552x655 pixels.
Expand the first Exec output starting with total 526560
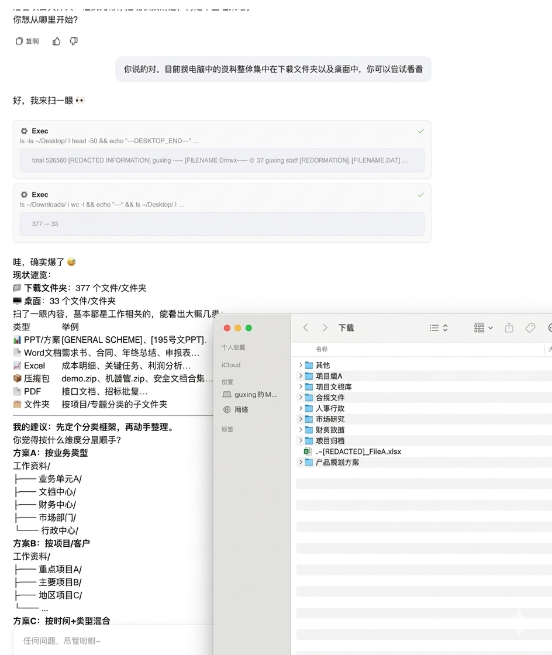pyautogui.click(x=222, y=160)
